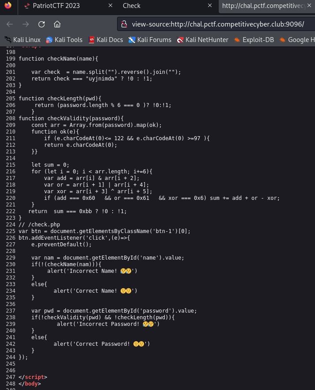This screenshot has width=315, height=390.
Task: Click the Kali Forums bookmark icon
Action: 132,40
